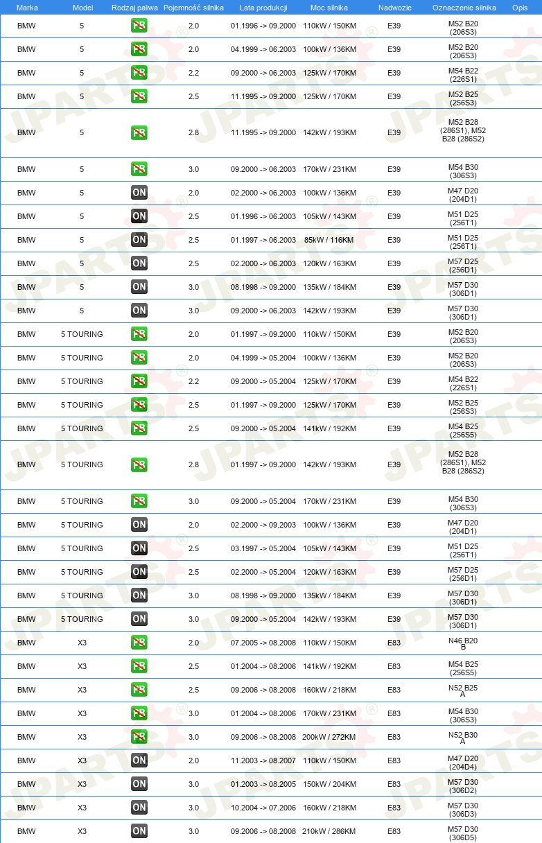Image resolution: width=542 pixels, height=843 pixels.
Task: Click petrol icon in BMW 5 2.2 row
Action: point(139,73)
